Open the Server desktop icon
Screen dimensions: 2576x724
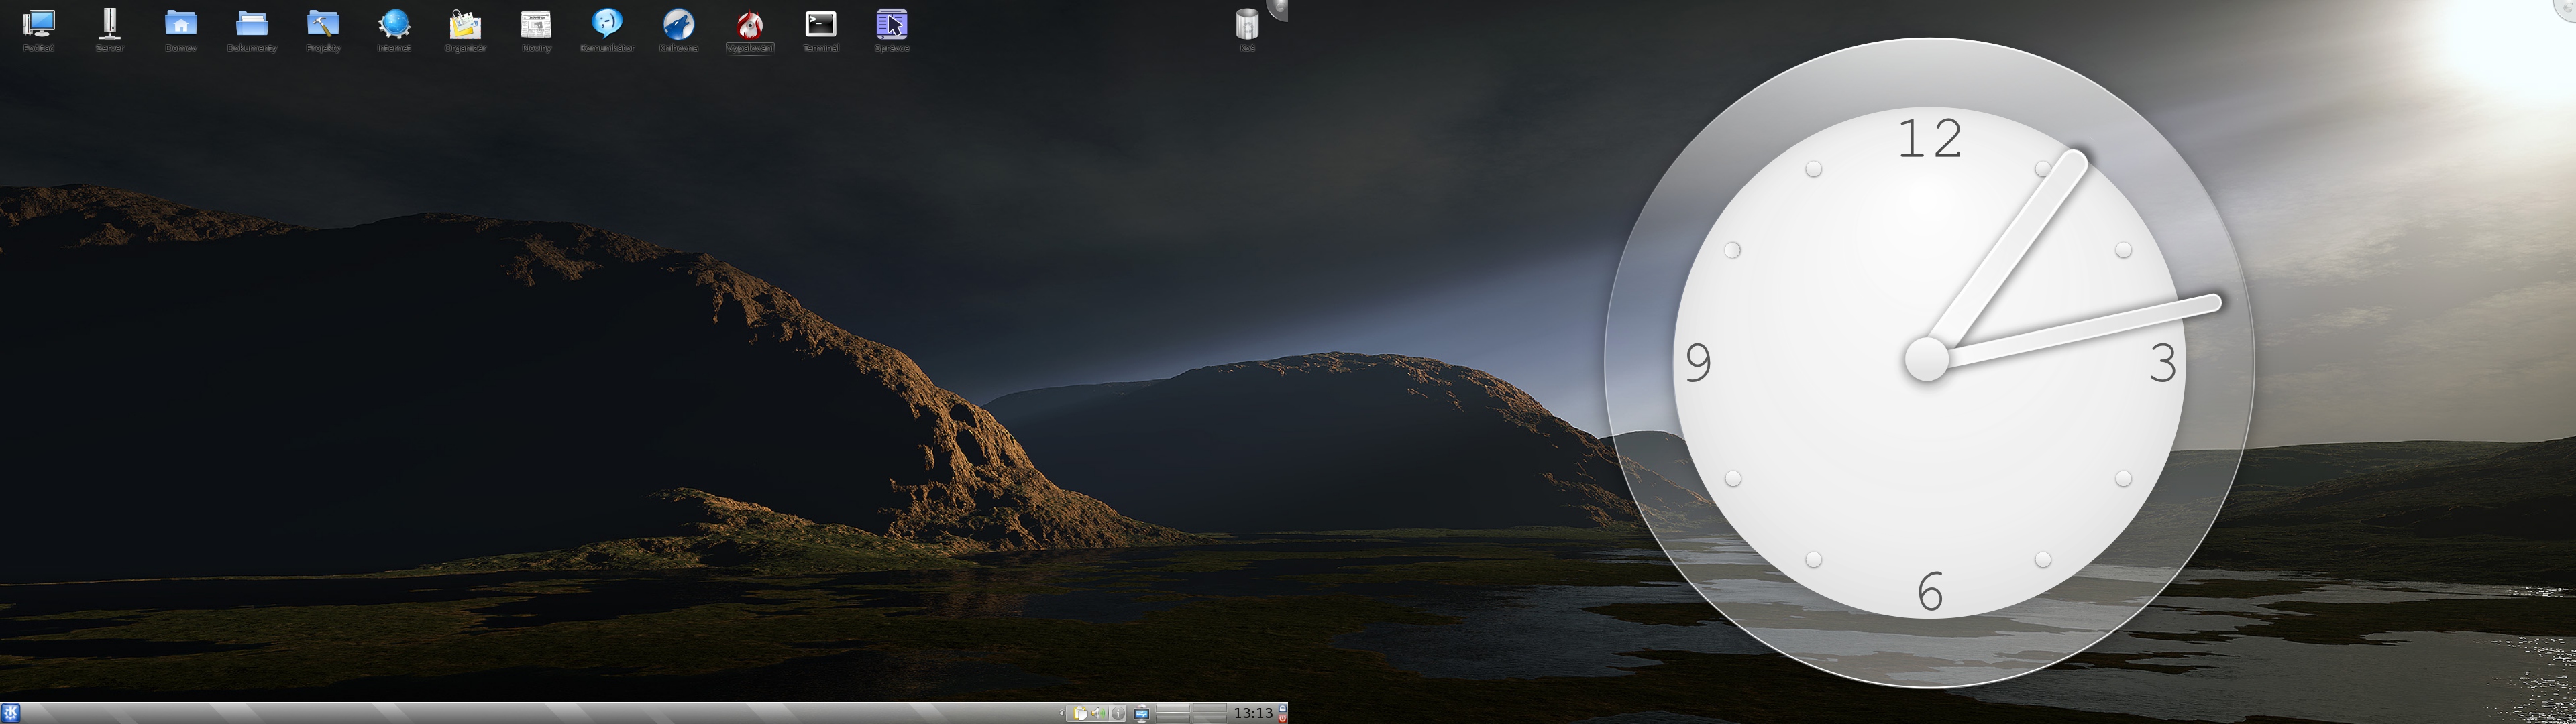pos(110,23)
